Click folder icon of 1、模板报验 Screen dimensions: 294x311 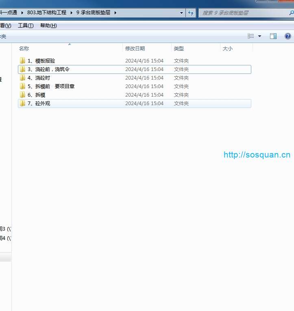[22, 61]
